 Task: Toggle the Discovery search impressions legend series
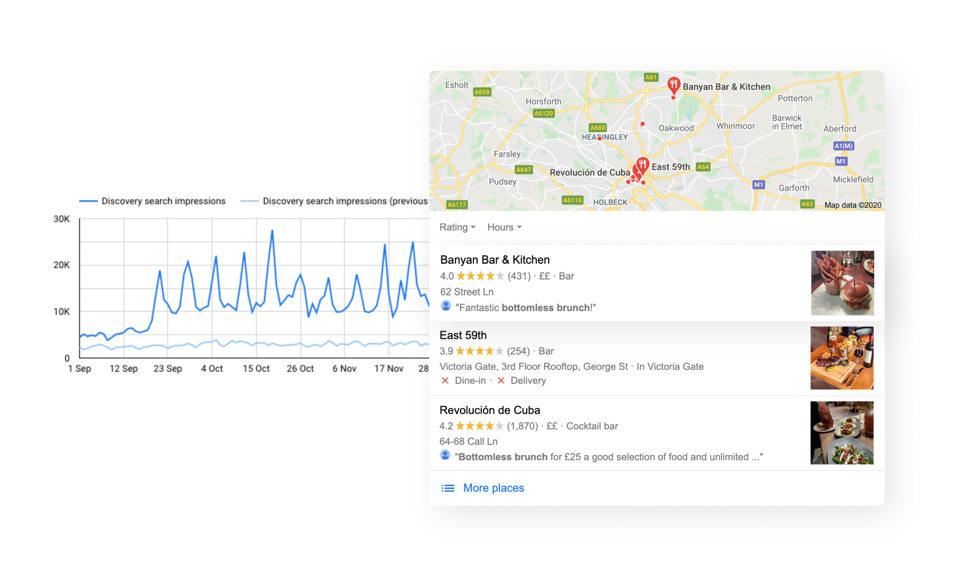[x=152, y=201]
